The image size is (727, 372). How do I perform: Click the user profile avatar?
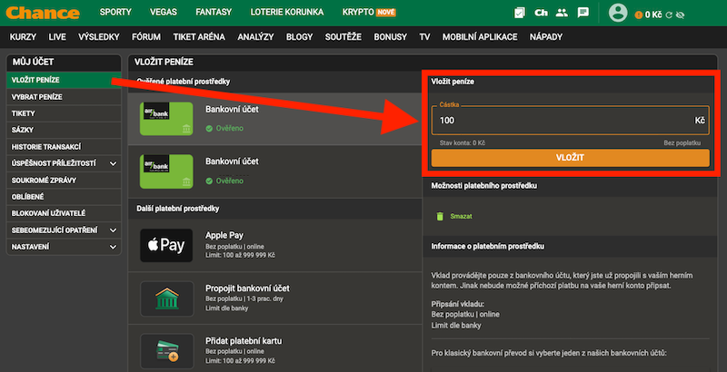click(x=618, y=13)
